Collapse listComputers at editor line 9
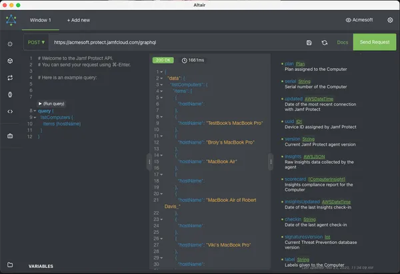The height and width of the screenshot is (274, 400). (x=35, y=118)
